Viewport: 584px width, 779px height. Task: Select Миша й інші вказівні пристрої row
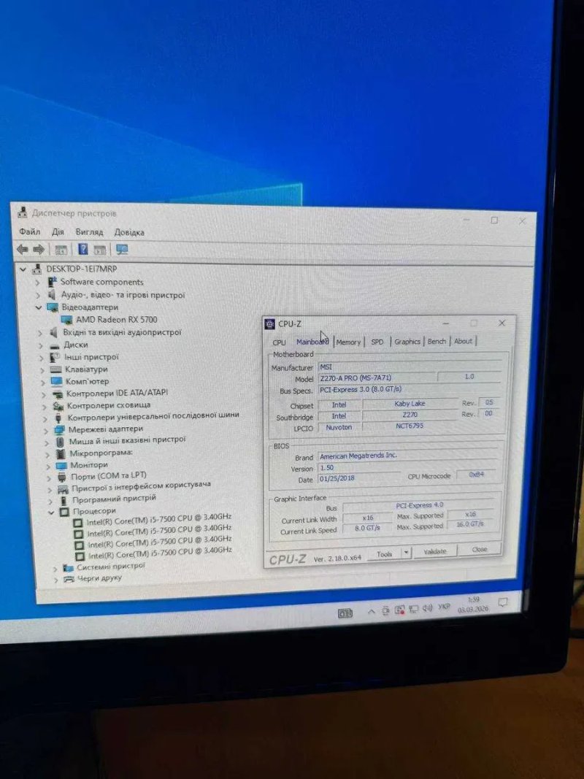(x=126, y=441)
